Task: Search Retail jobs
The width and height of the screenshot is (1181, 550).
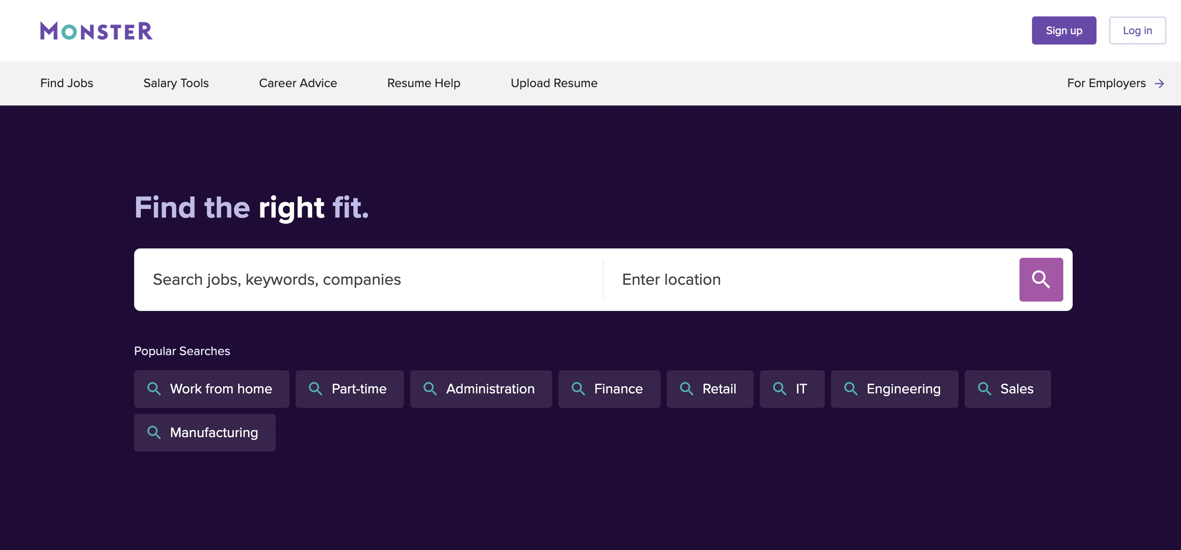Action: click(x=710, y=389)
